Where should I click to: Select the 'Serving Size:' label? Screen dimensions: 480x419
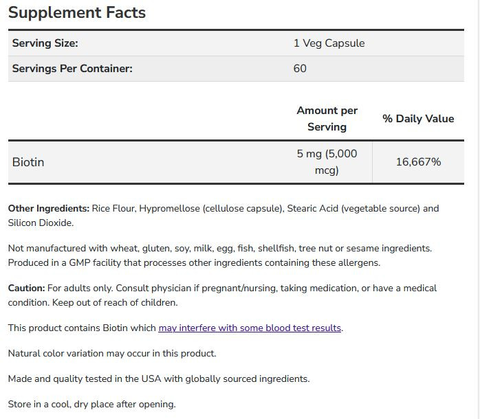pos(45,43)
